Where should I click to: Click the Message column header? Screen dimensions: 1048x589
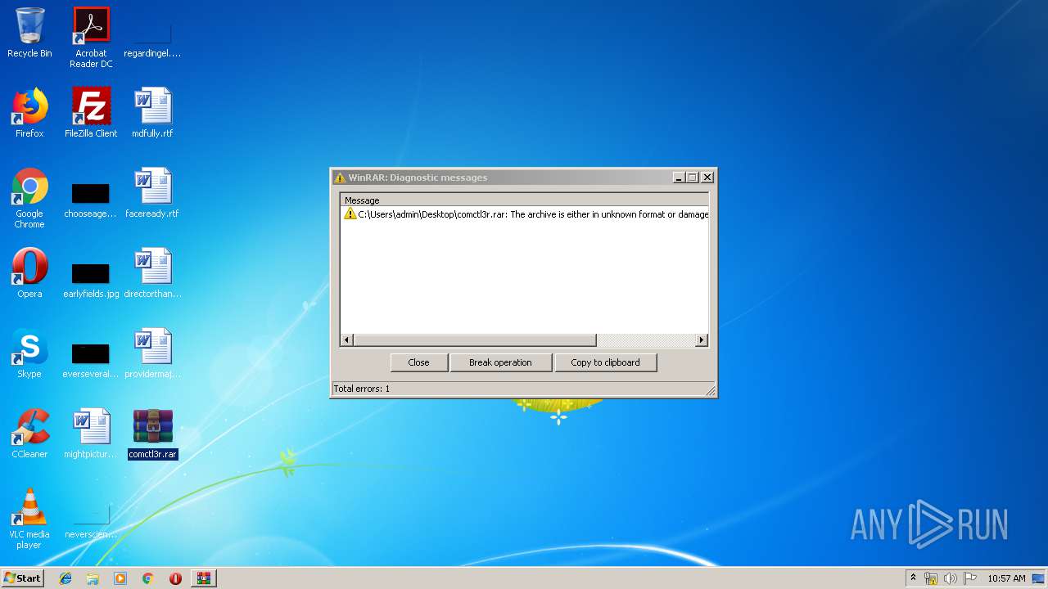(x=524, y=200)
